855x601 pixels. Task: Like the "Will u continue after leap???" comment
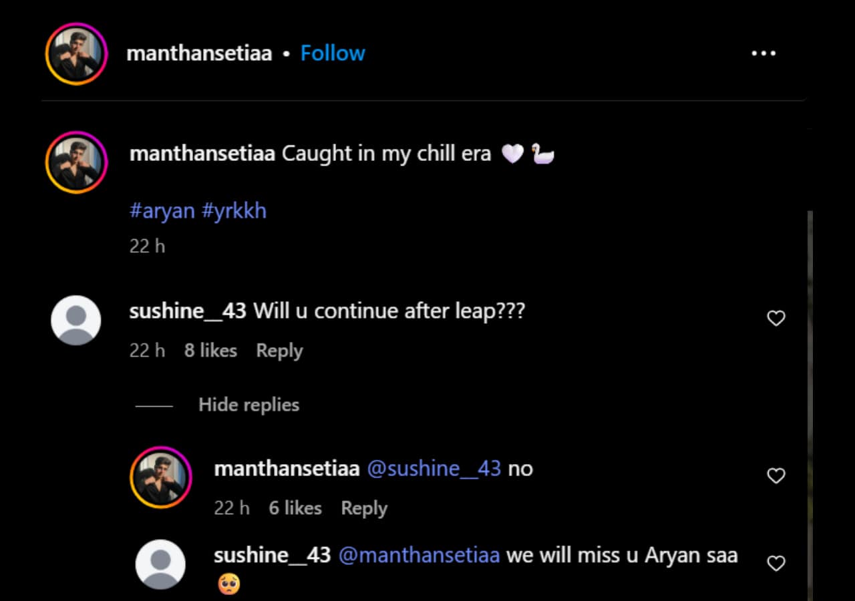[x=776, y=319]
